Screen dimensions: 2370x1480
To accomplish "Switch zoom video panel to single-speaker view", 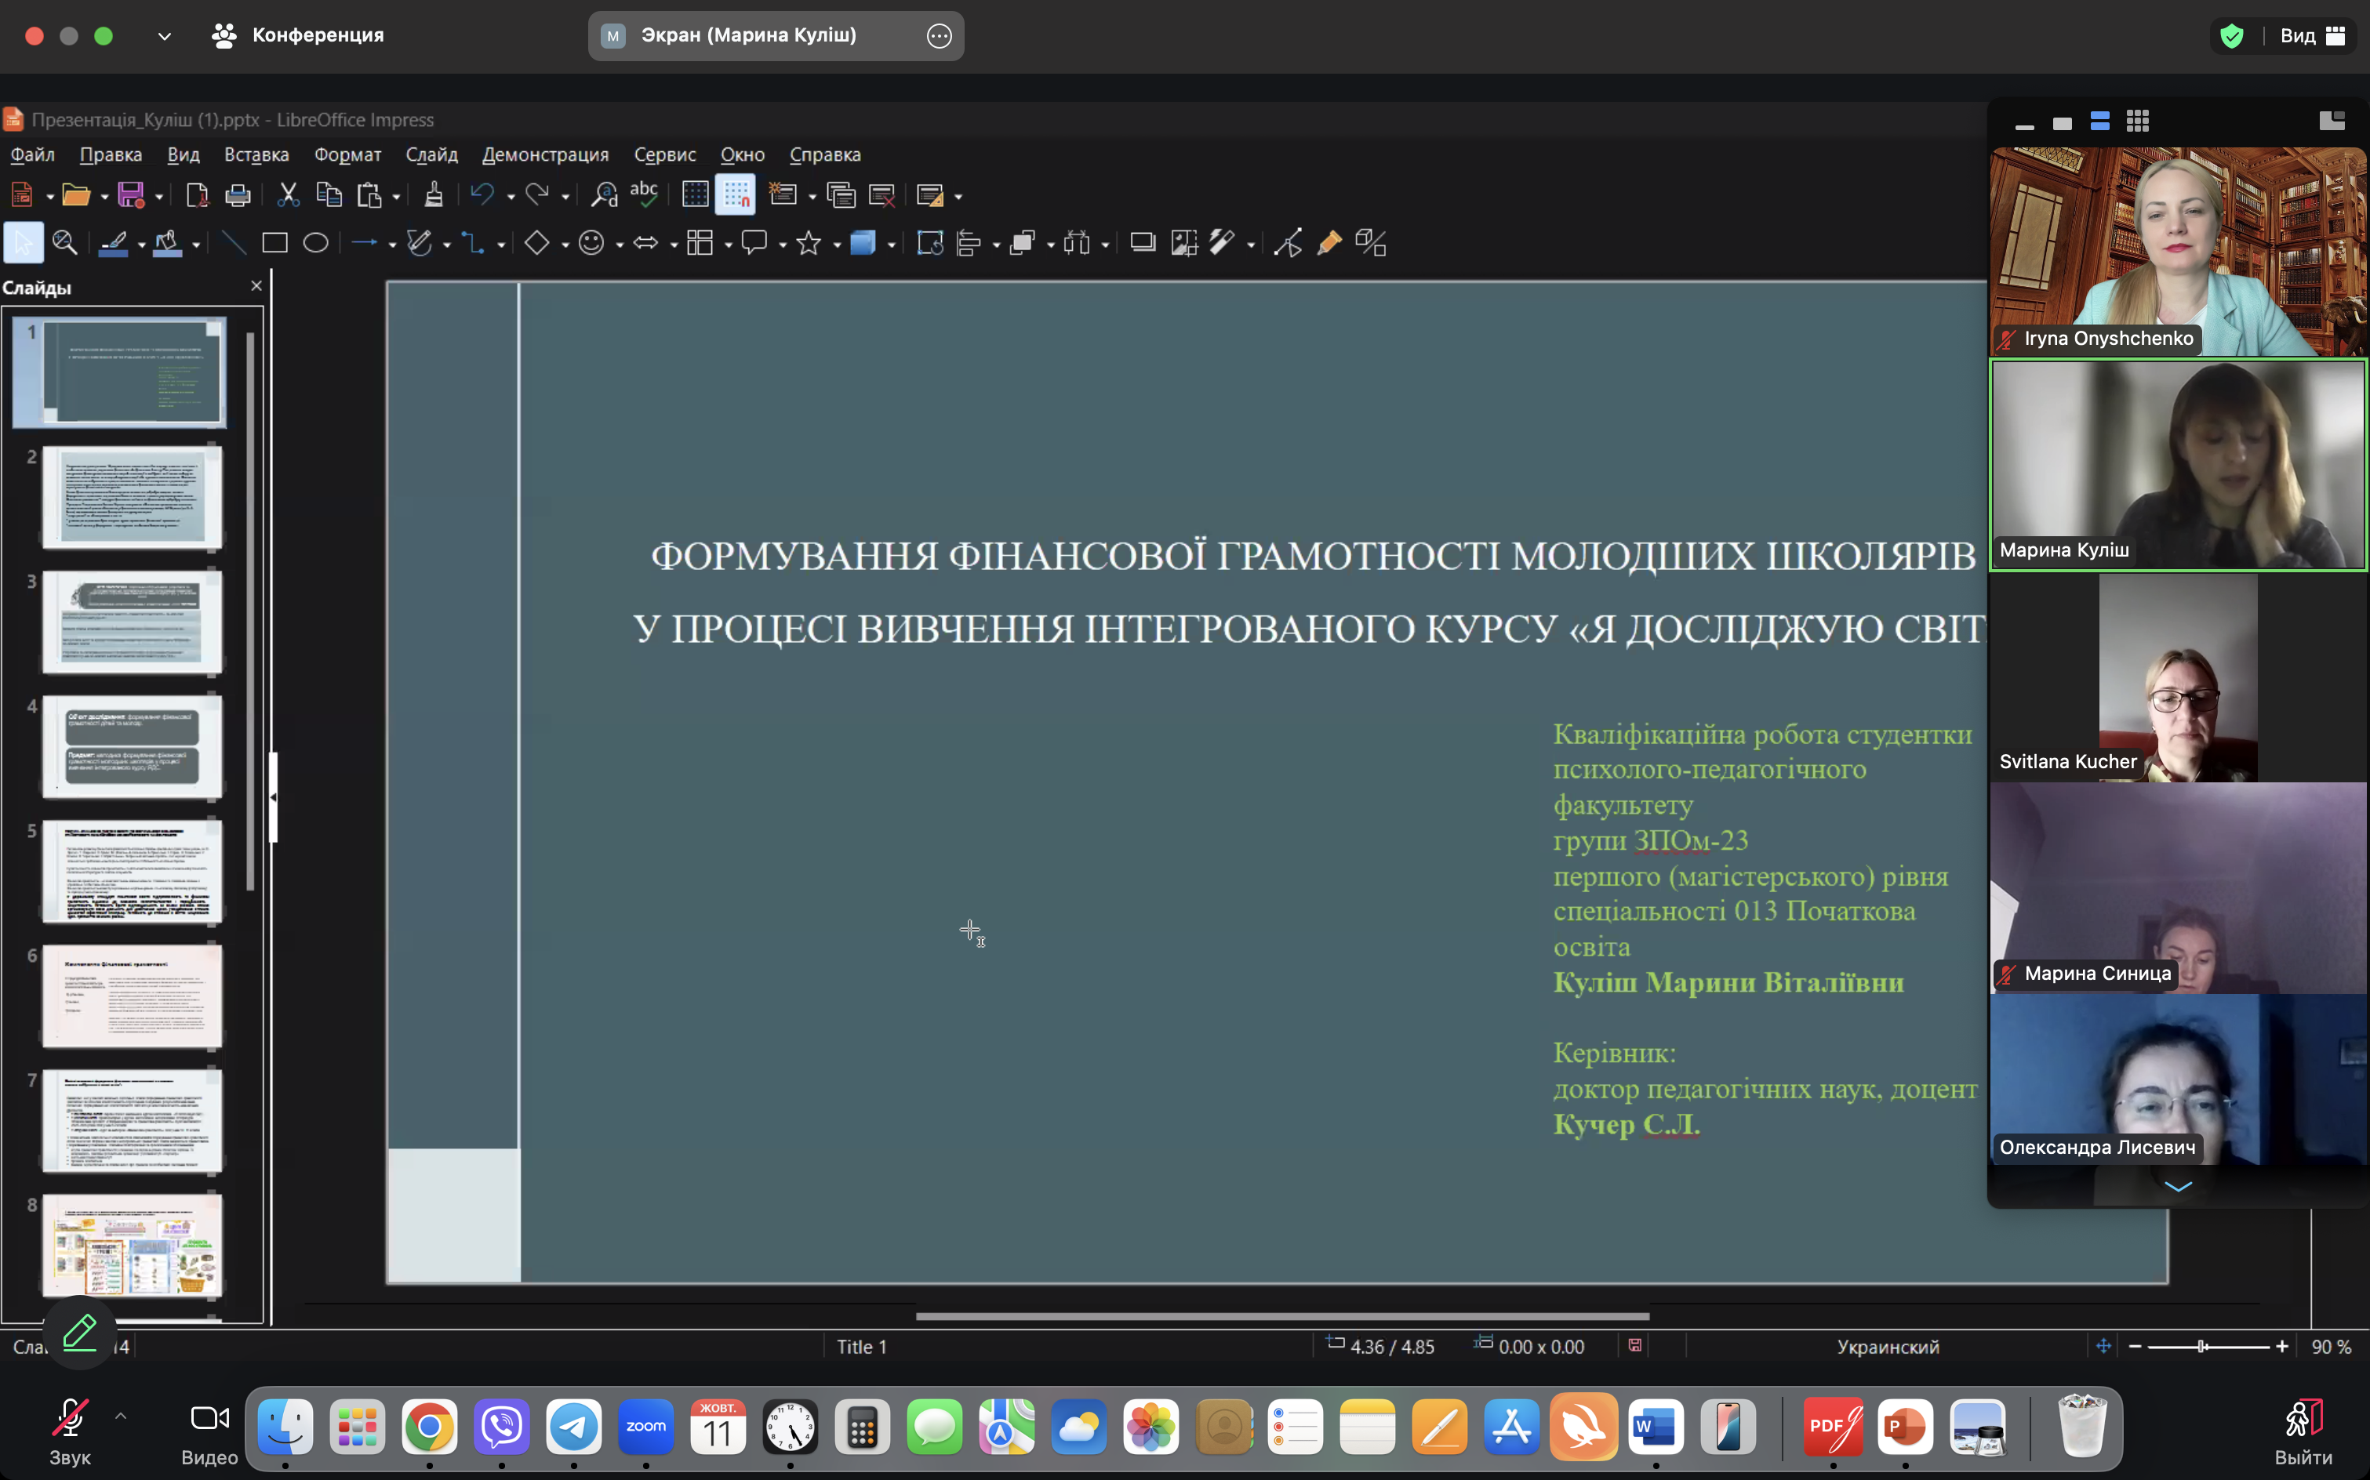I will pos(2063,123).
